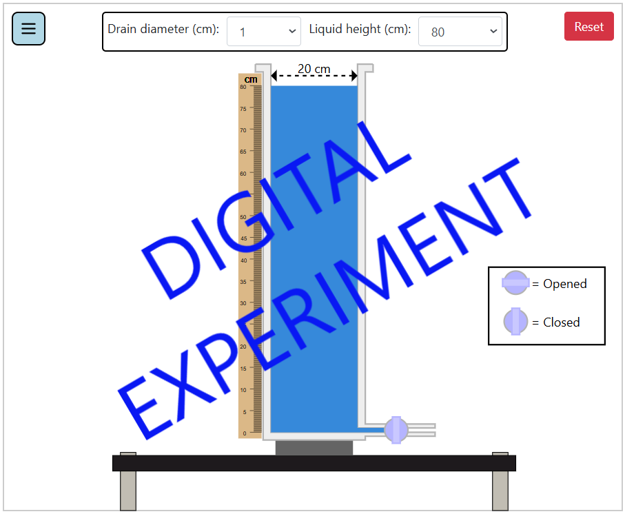Click the "Liquid height (cm):" label
625x514 pixels.
tap(360, 30)
